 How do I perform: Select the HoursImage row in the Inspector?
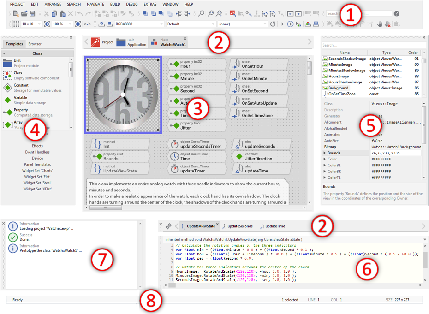371,77
